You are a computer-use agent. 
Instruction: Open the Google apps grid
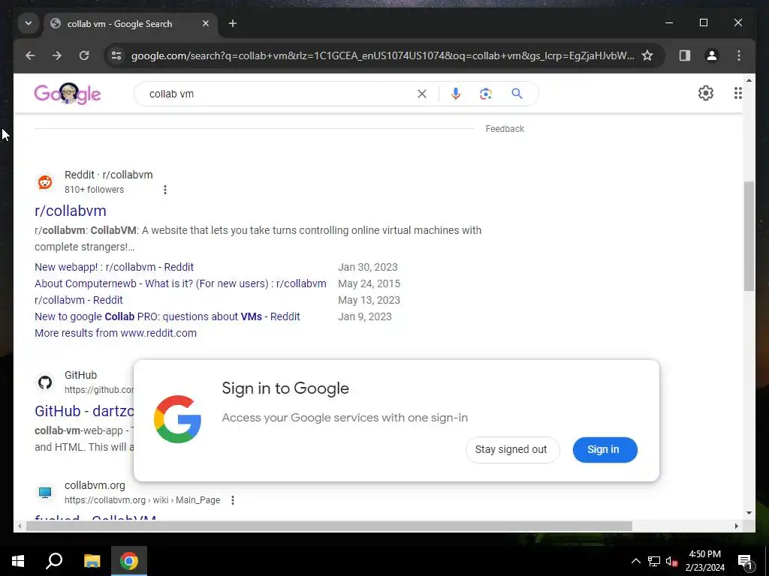tap(737, 93)
